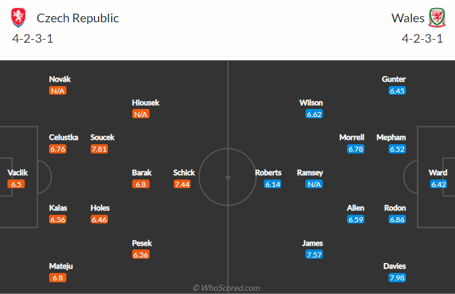Viewport: 455px width, 294px height.
Task: Click James' 7.57 rating badge
Action: point(314,254)
